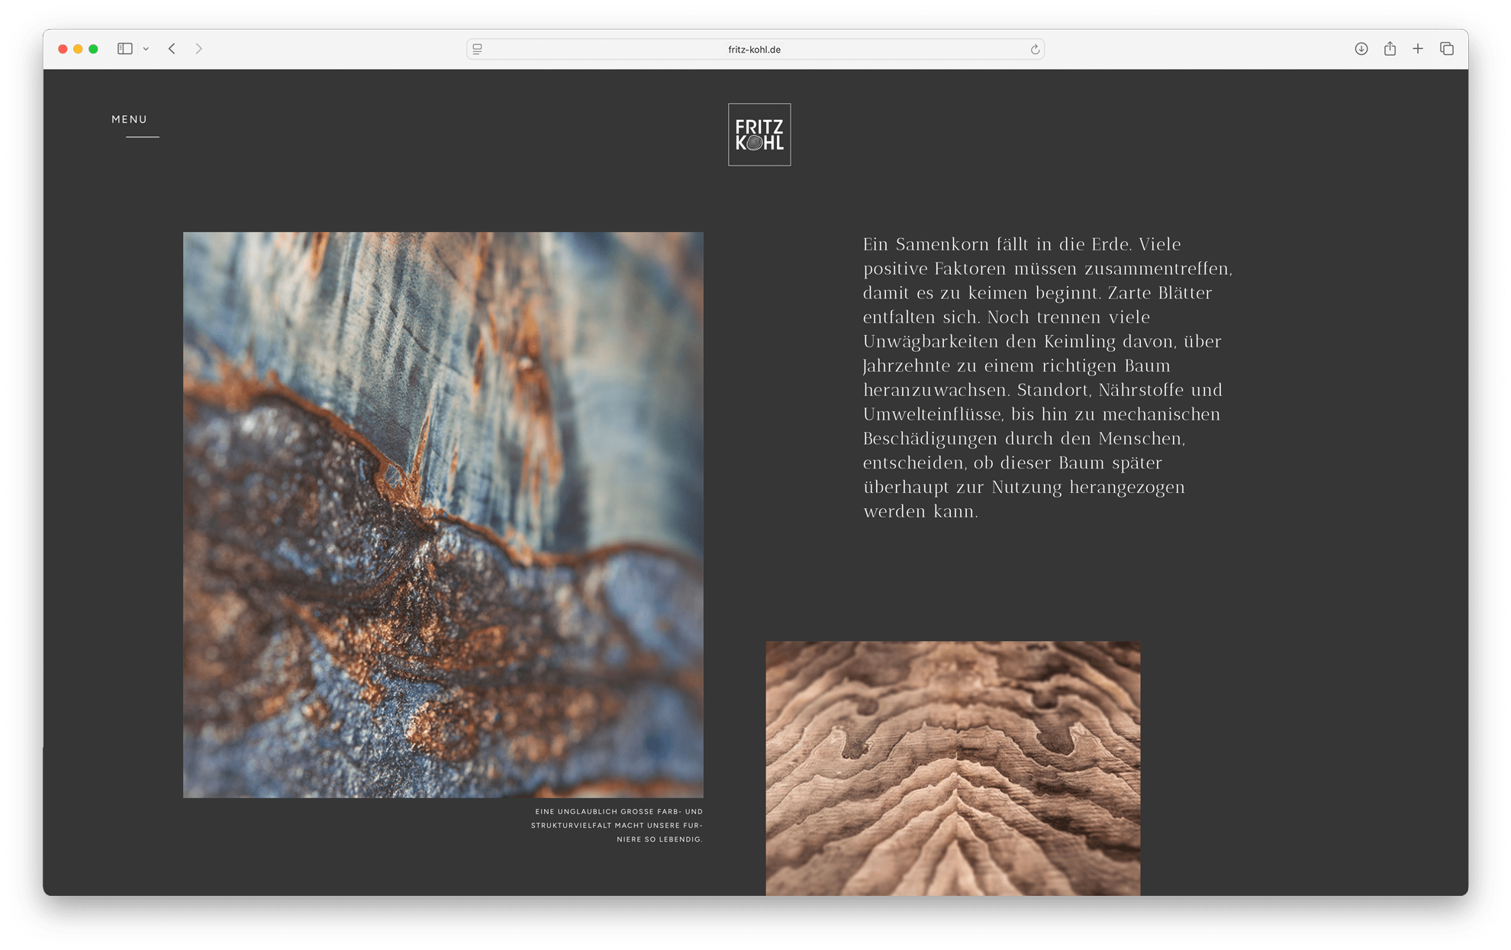
Task: Show the downloads list
Action: [x=1361, y=49]
